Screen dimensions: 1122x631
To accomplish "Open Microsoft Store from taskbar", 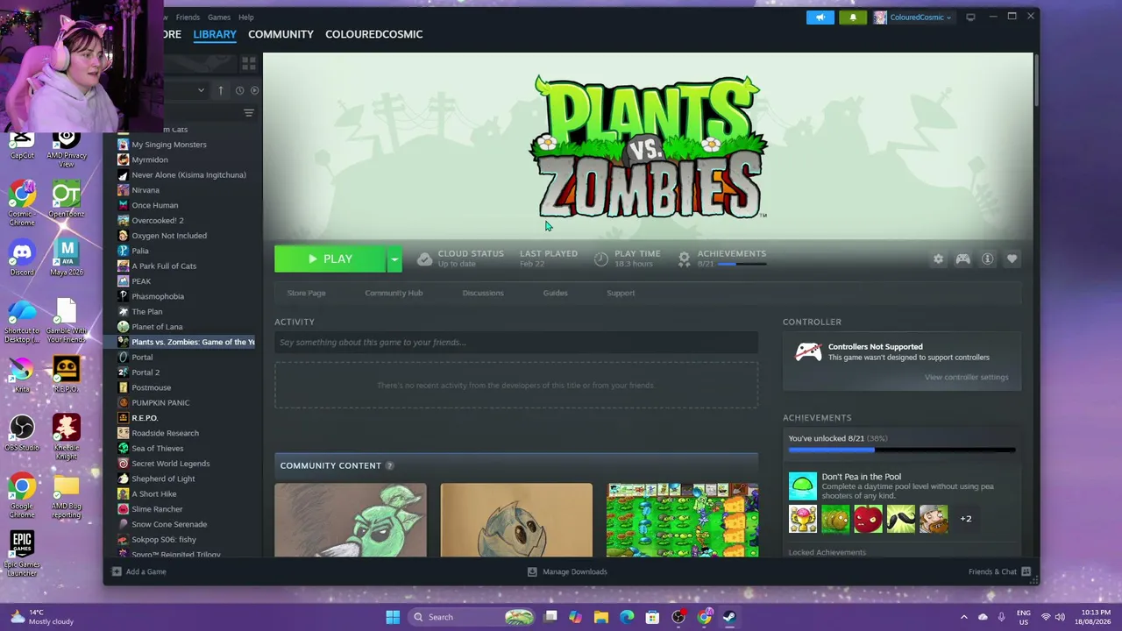I will coord(652,617).
